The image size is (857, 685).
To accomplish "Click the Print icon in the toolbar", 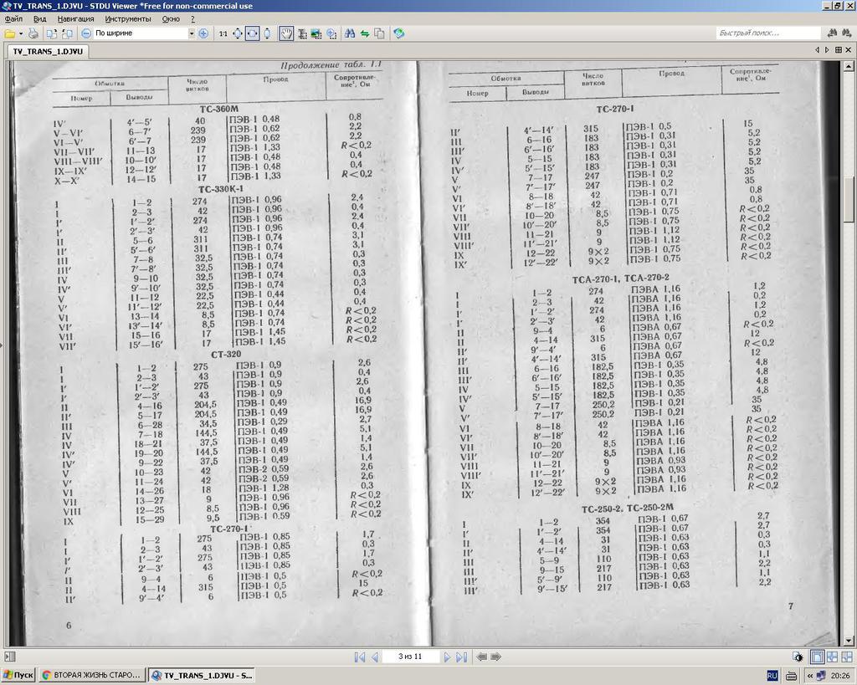I will pos(33,33).
